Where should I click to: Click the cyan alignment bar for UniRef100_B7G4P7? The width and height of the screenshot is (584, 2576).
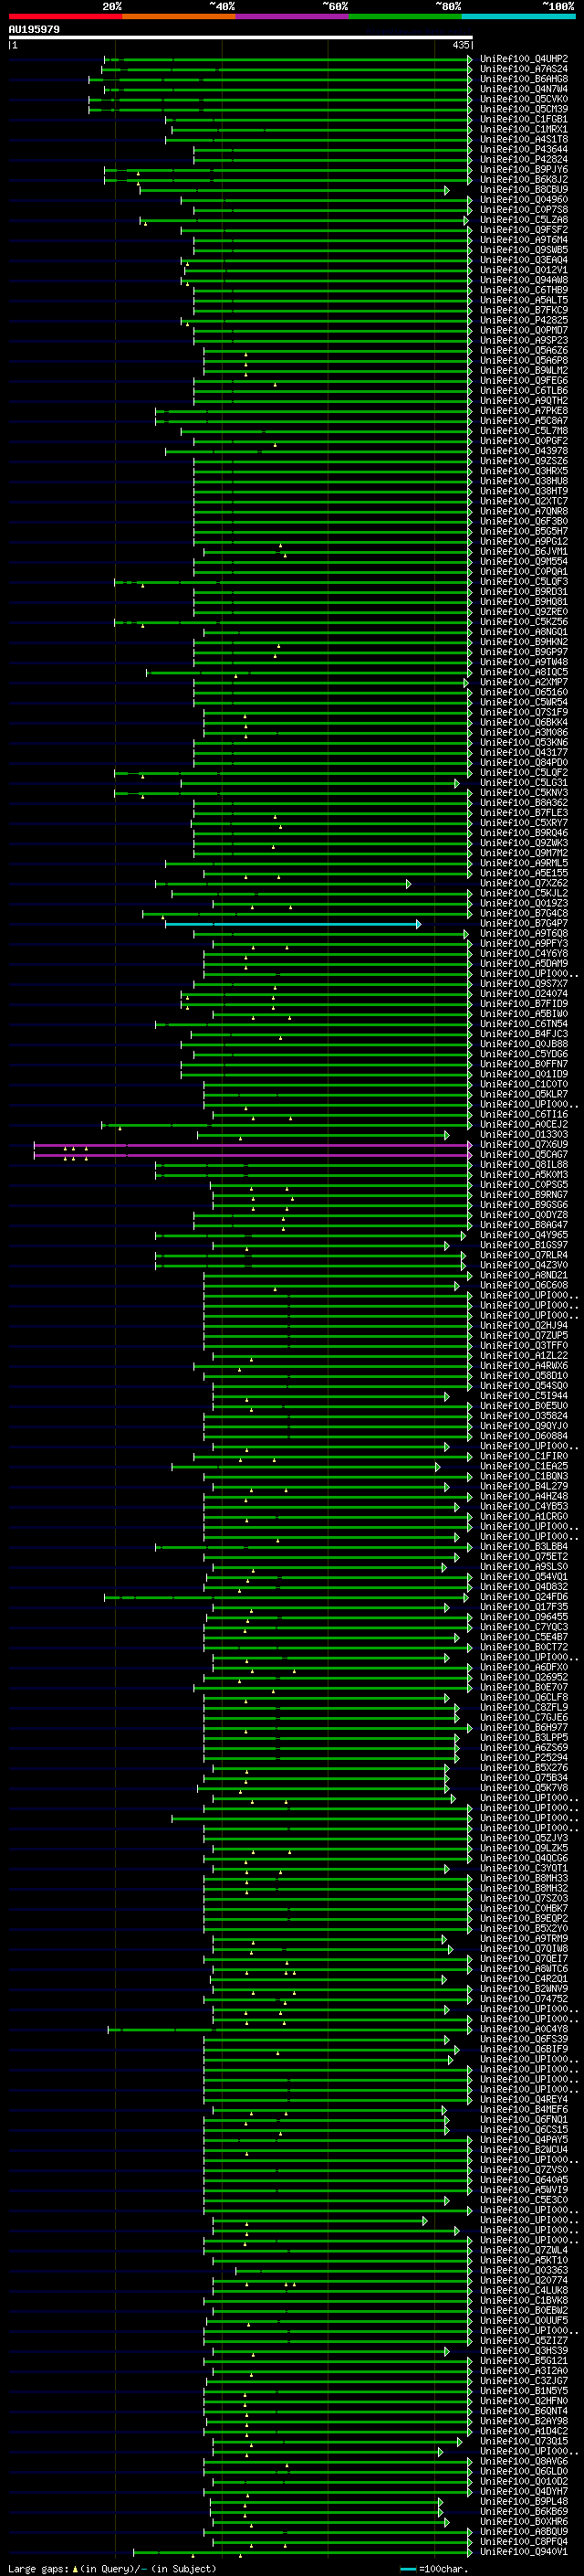click(293, 924)
